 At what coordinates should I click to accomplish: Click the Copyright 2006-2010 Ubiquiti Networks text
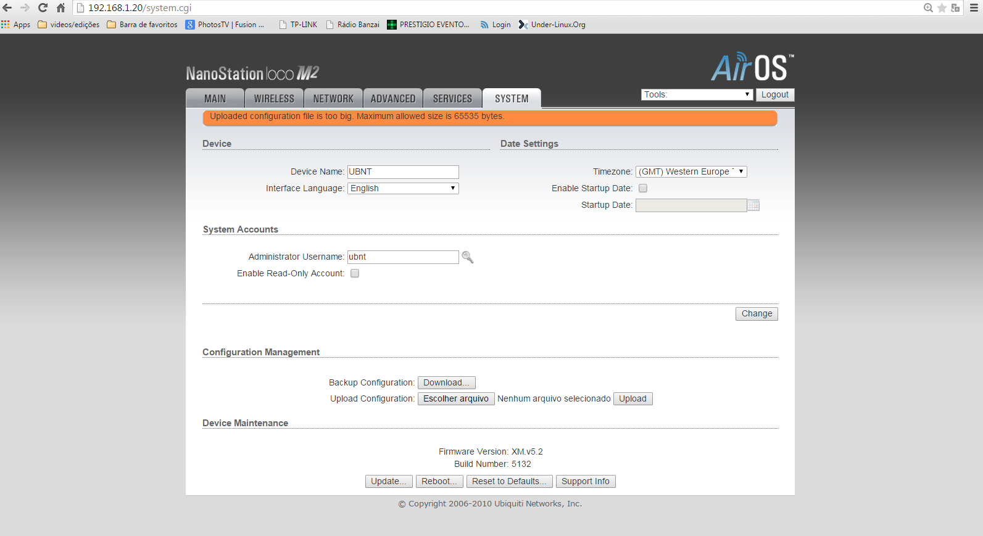point(490,504)
